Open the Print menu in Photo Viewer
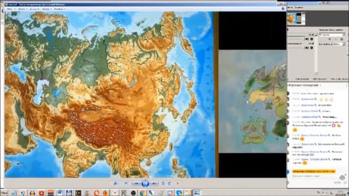This screenshot has width=349, height=196. [x=23, y=9]
